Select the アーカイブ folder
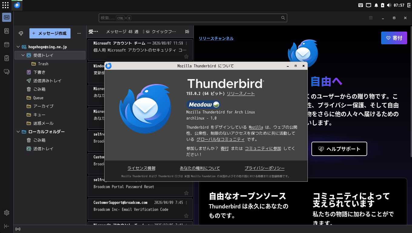The height and width of the screenshot is (233, 412). pos(50,106)
